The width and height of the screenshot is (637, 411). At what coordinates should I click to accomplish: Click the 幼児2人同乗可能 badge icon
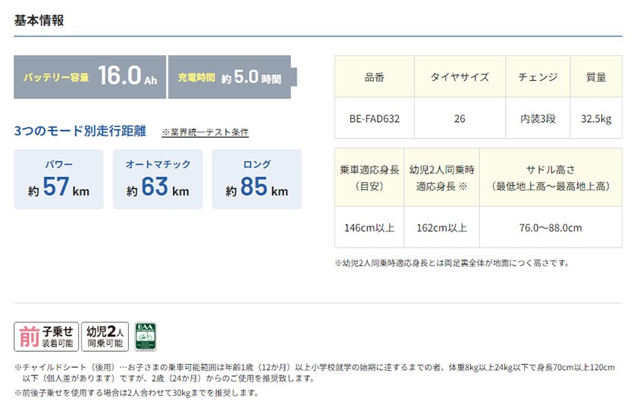pyautogui.click(x=105, y=336)
